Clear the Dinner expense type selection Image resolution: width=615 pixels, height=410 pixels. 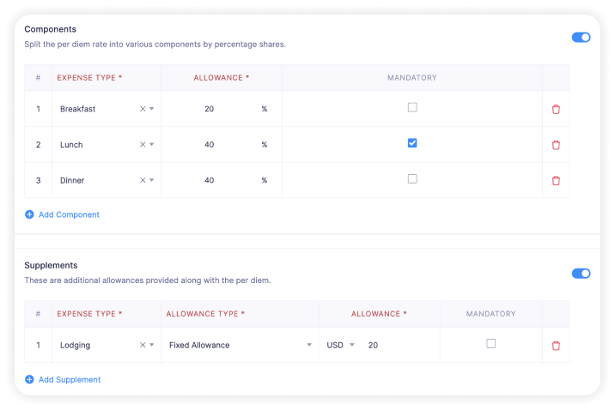tap(143, 181)
